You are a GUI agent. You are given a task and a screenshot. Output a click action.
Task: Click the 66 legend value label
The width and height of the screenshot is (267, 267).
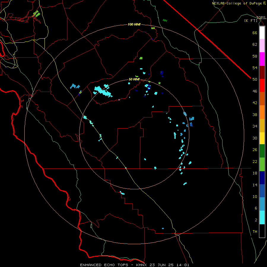(255, 33)
